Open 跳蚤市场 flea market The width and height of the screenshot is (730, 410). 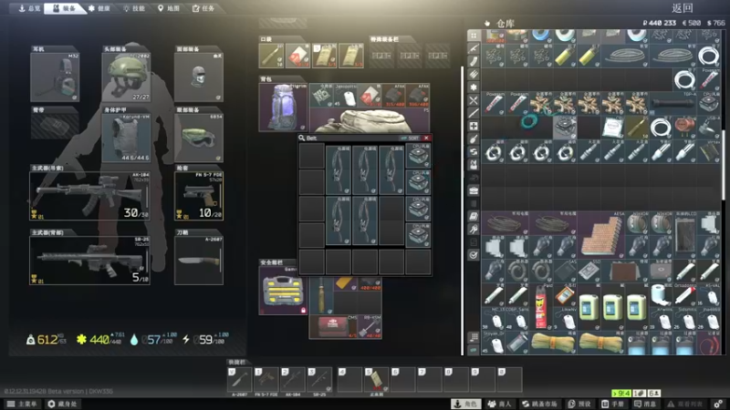click(x=539, y=404)
